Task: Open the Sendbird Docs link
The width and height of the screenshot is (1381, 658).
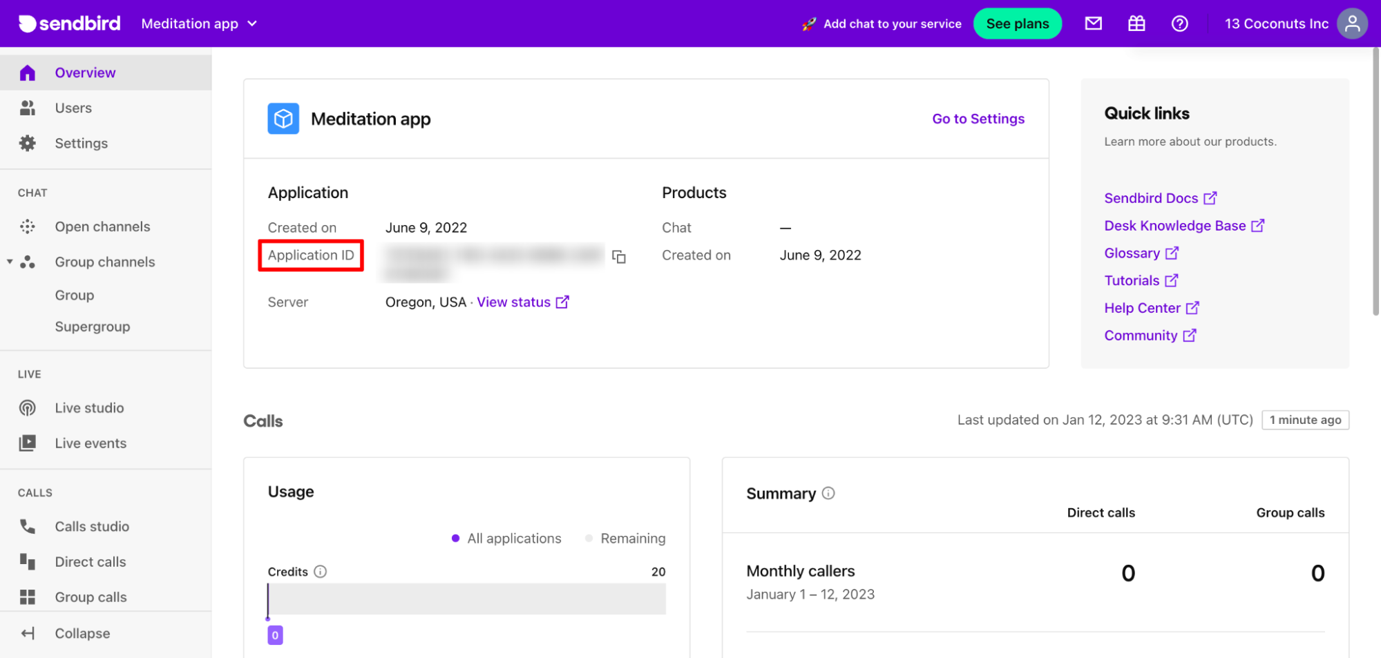Action: [1160, 198]
